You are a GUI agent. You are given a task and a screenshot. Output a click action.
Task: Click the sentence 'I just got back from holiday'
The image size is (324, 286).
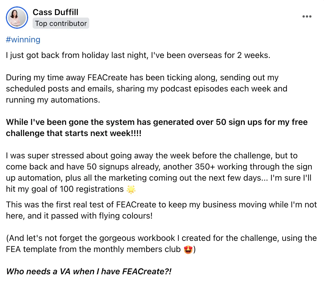pyautogui.click(x=138, y=55)
